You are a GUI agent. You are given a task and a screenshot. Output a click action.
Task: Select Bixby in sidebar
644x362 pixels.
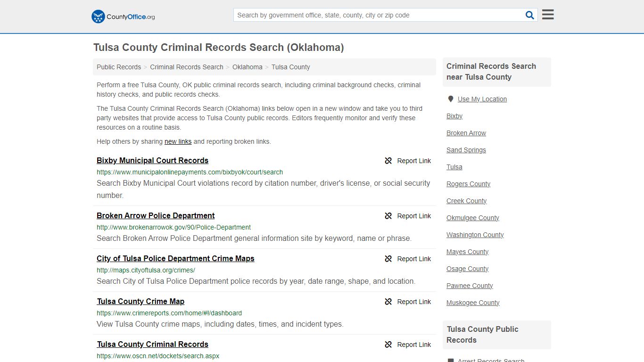click(x=454, y=116)
